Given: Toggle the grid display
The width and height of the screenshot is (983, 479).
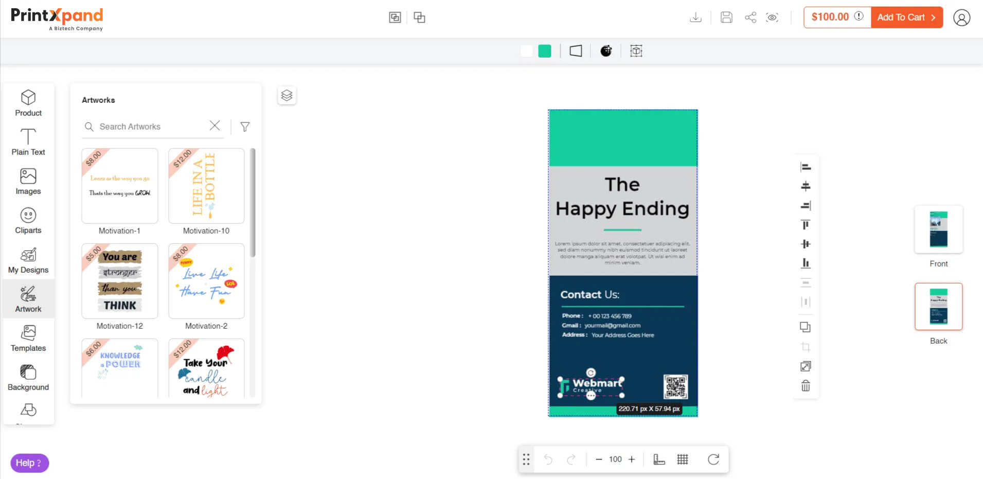Looking at the screenshot, I should coord(683,459).
